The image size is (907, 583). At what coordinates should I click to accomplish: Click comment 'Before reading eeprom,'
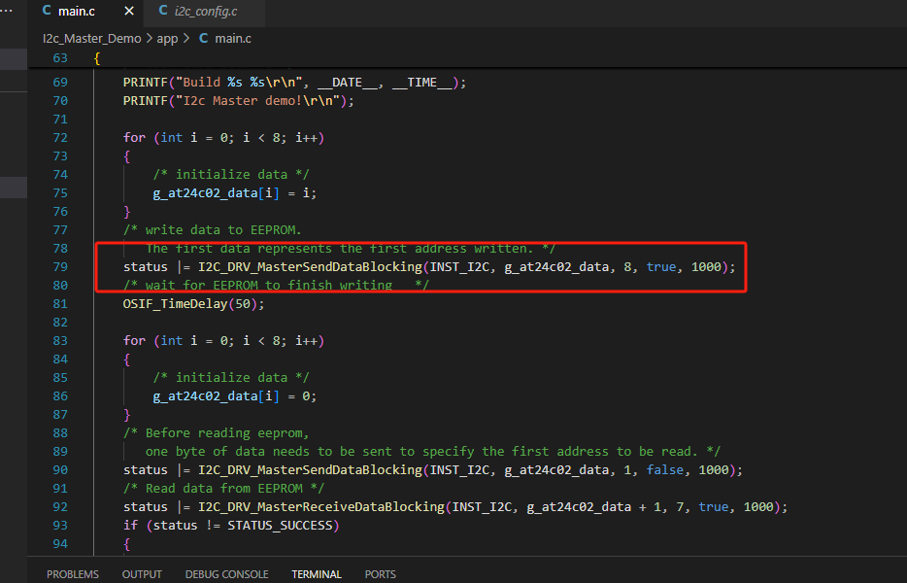tap(217, 432)
